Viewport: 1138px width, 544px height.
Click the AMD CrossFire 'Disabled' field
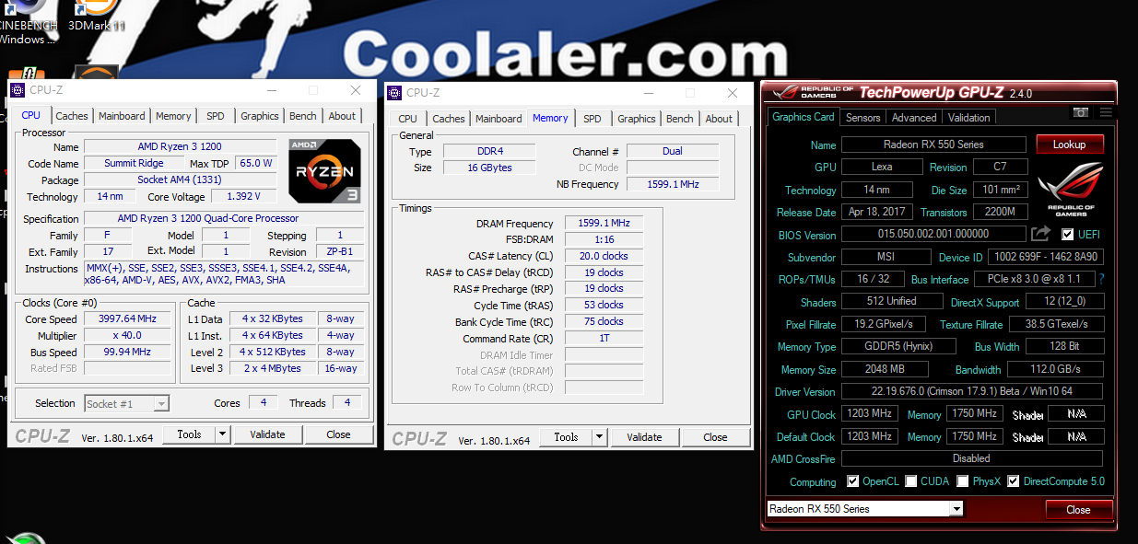point(972,458)
